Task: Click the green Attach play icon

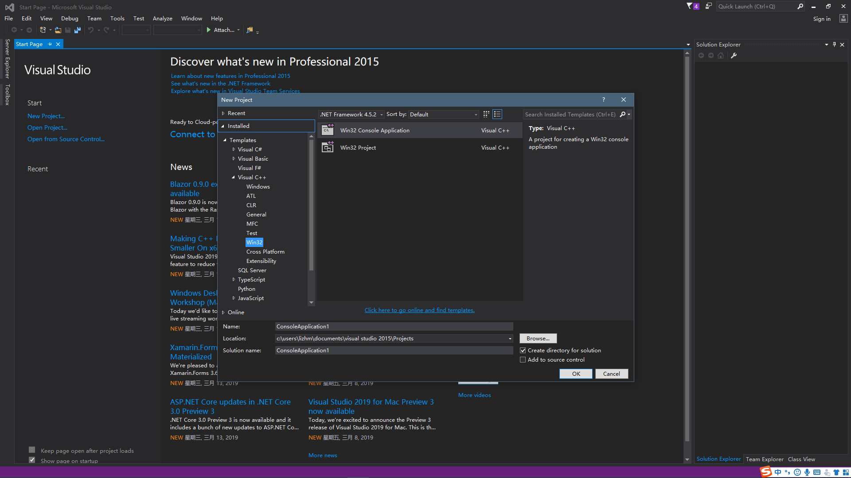Action: tap(208, 30)
